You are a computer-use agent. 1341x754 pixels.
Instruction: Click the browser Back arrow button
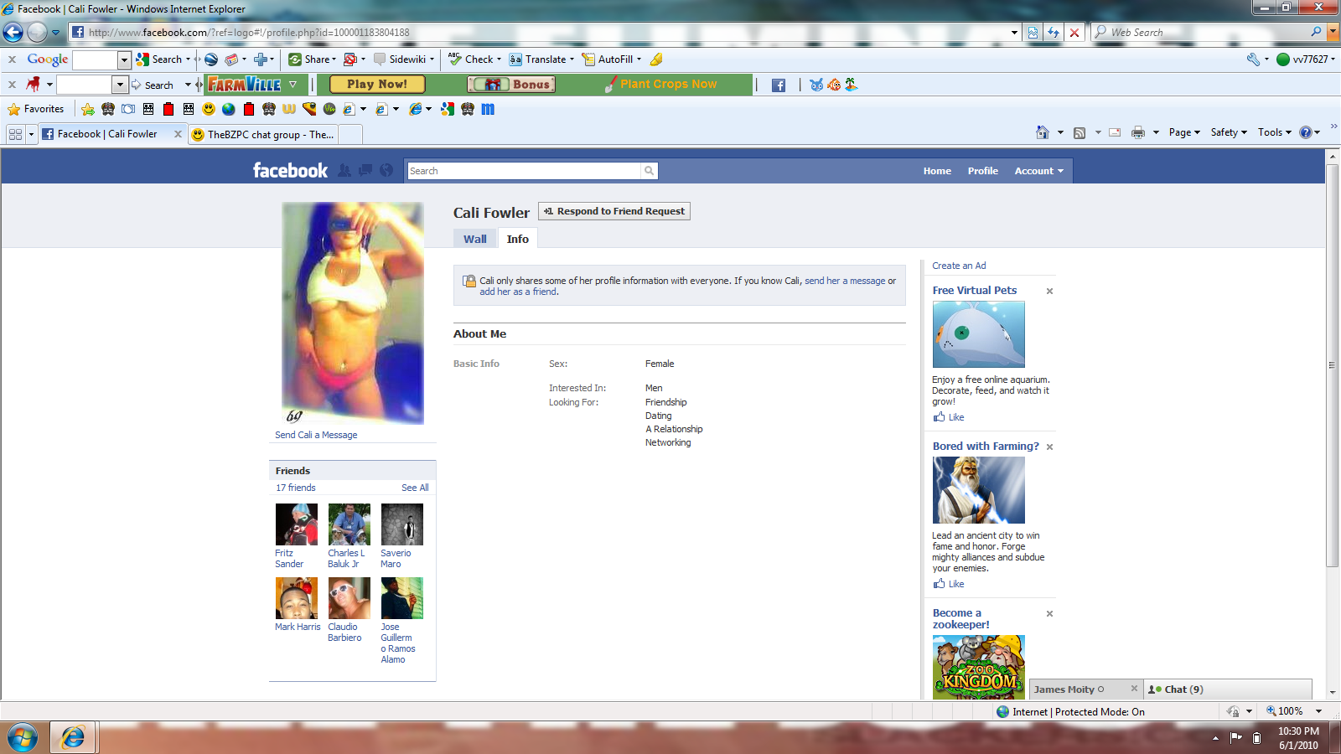[x=13, y=33]
